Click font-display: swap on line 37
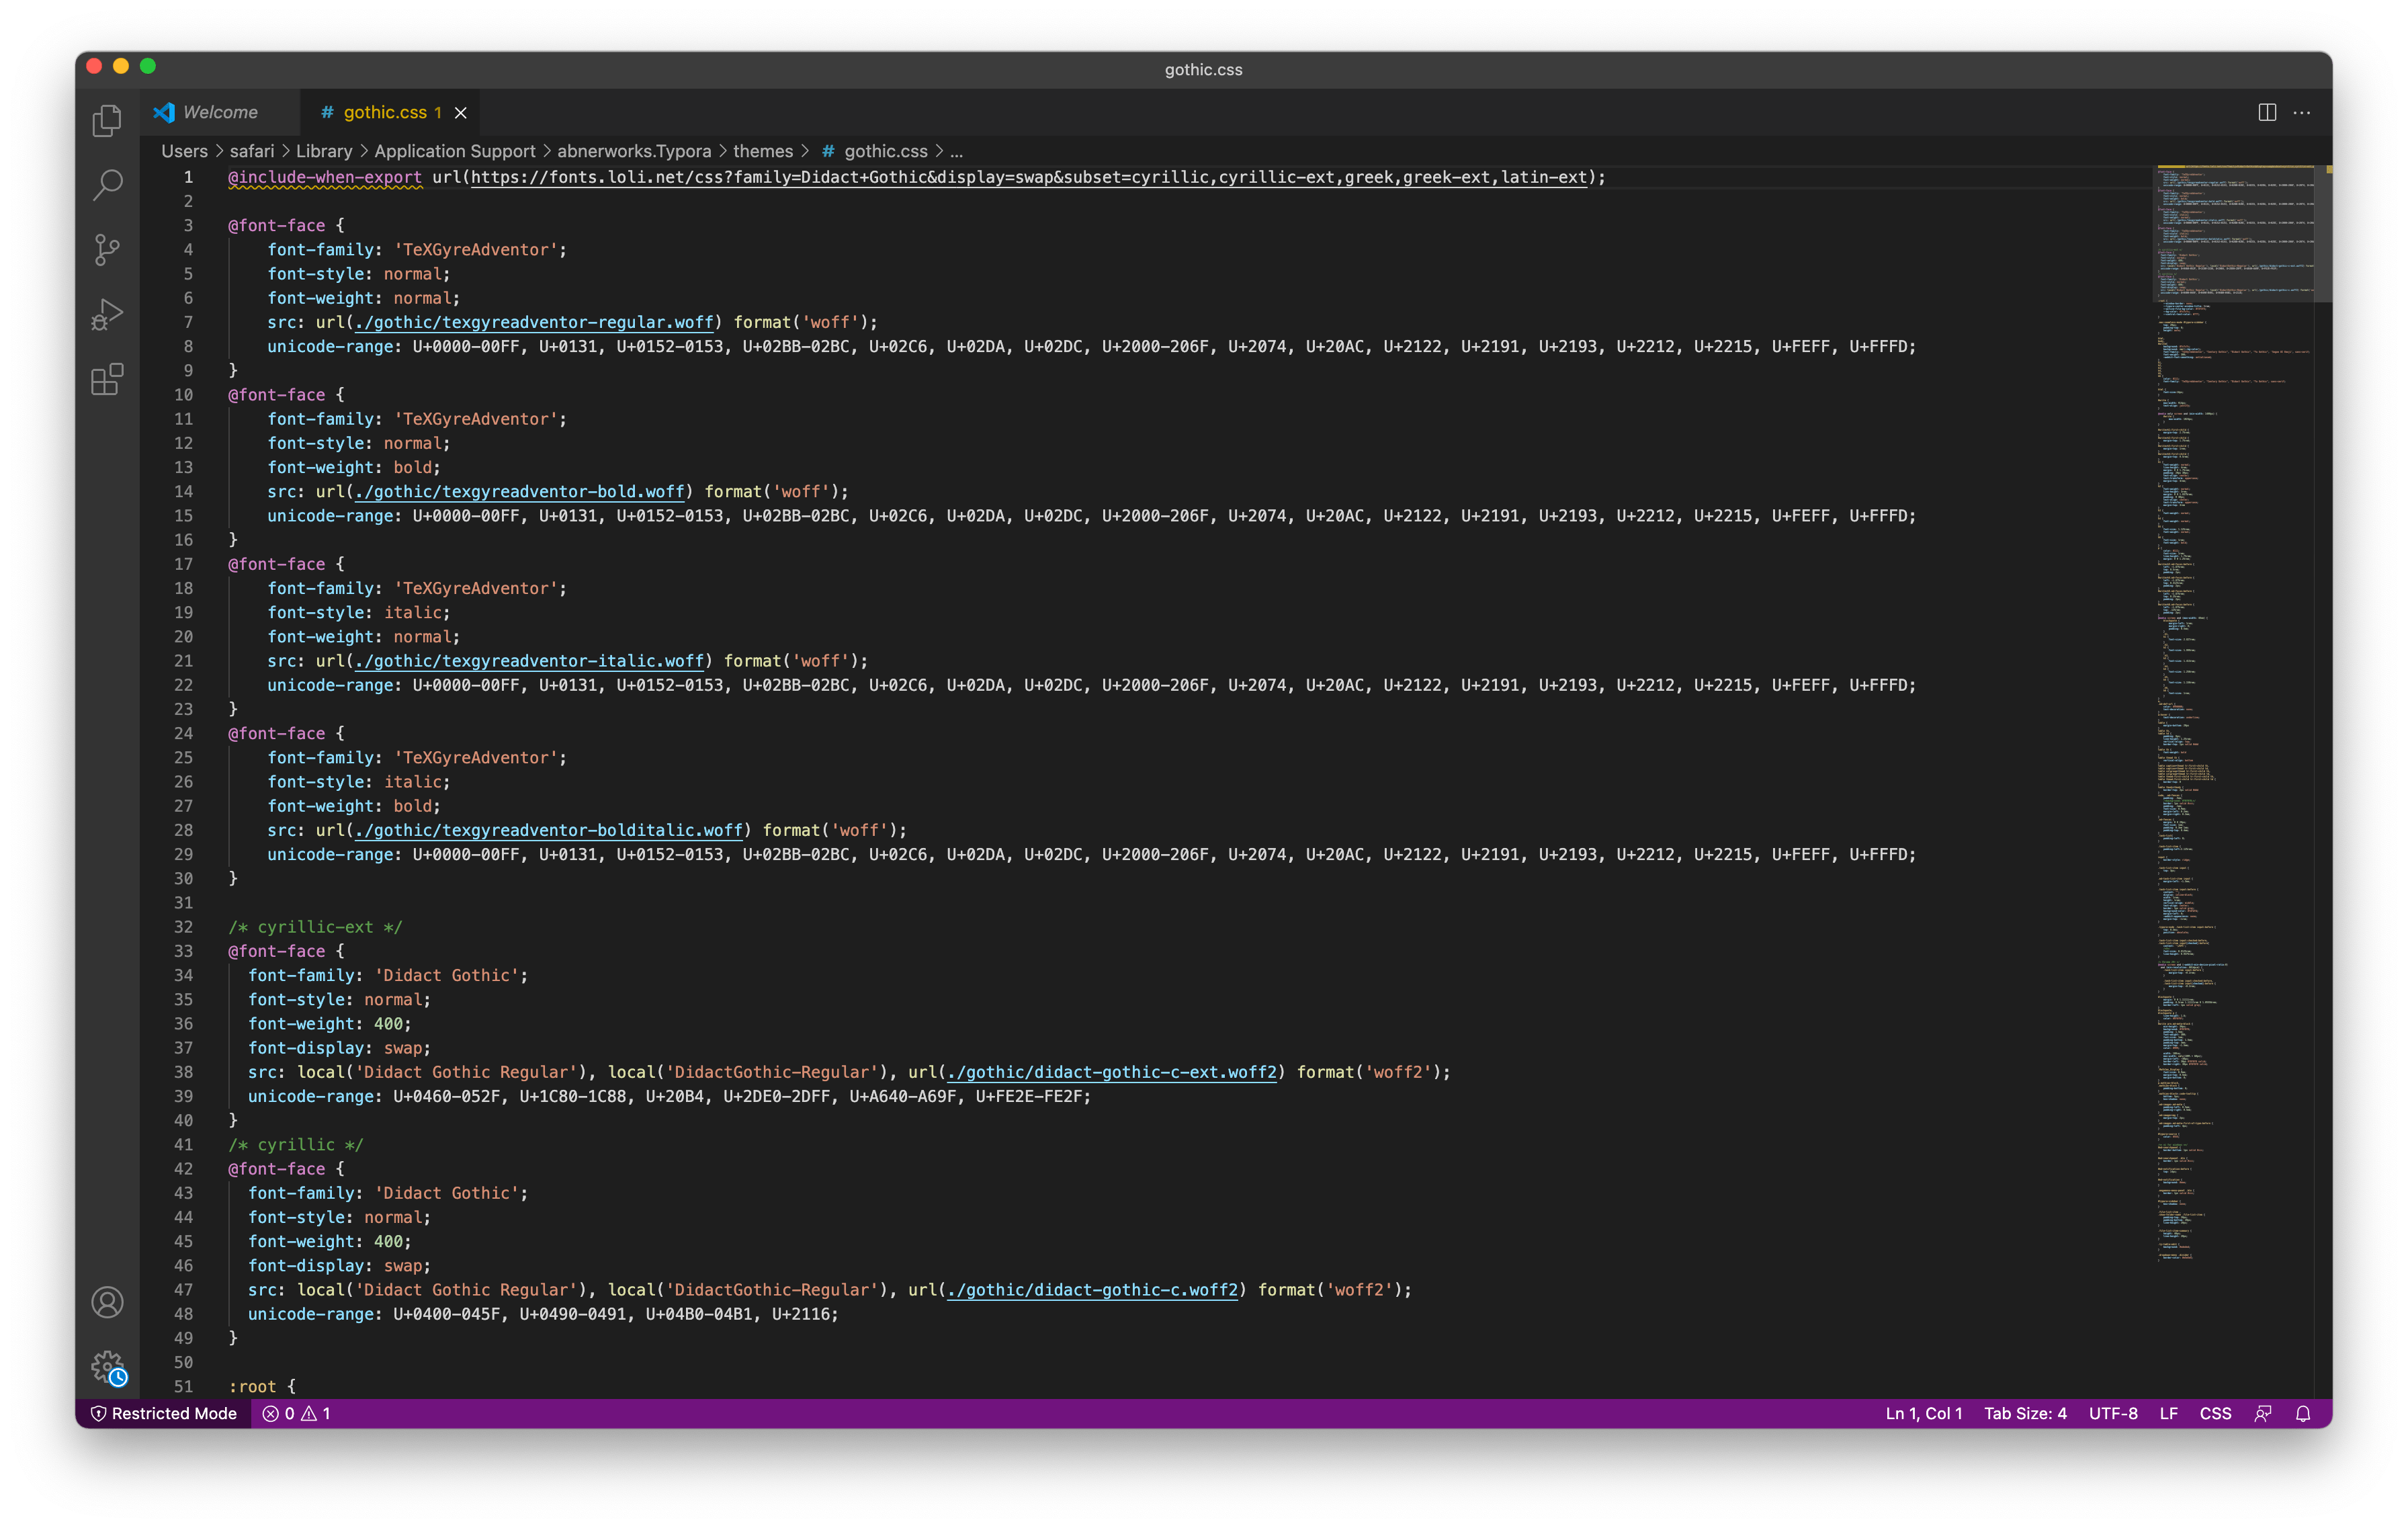 tap(339, 1048)
